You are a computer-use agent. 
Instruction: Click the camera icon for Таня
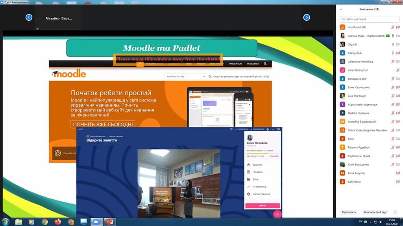coord(398,139)
